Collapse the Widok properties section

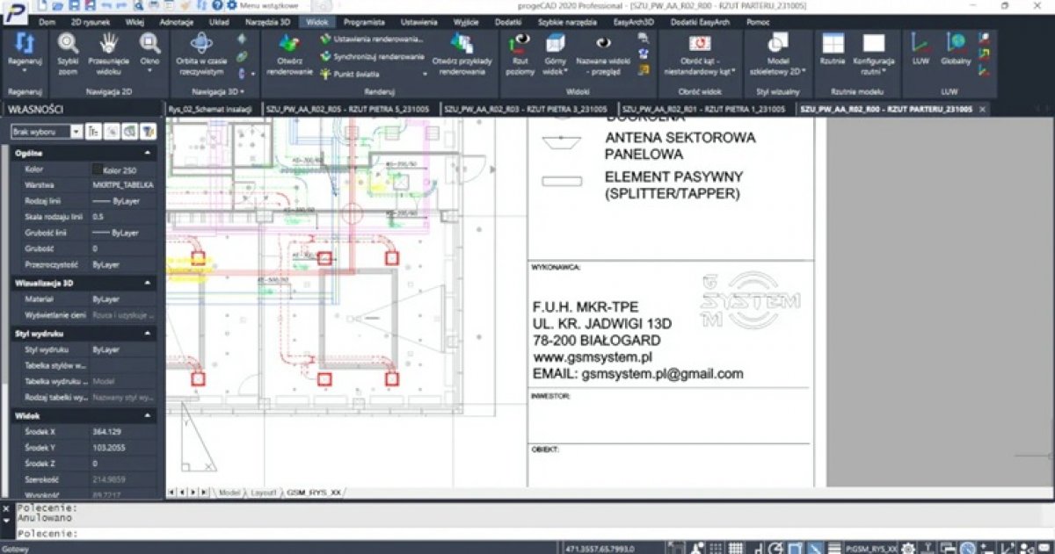coord(147,415)
